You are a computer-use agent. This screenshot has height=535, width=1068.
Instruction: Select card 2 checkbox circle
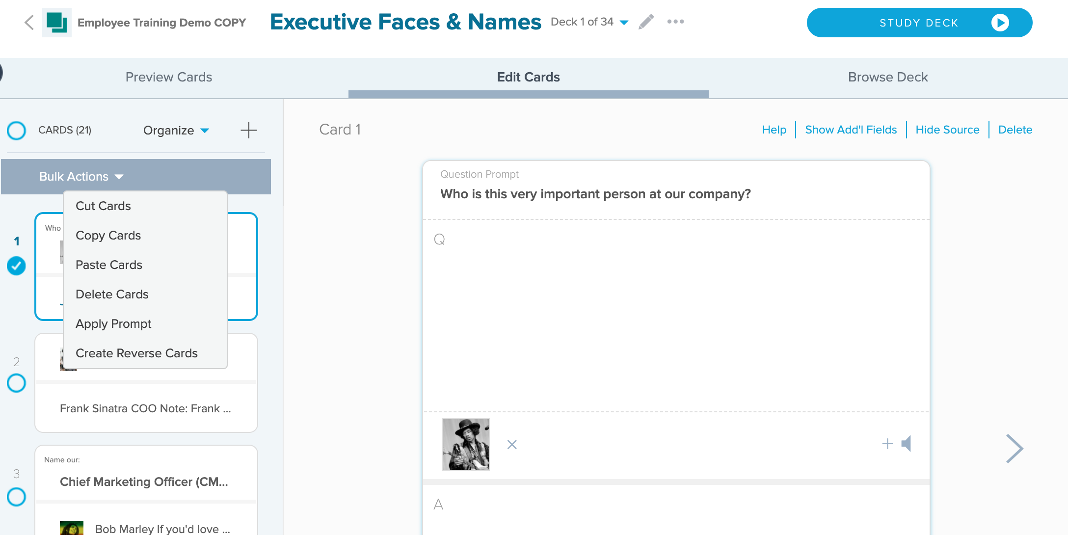pyautogui.click(x=16, y=383)
